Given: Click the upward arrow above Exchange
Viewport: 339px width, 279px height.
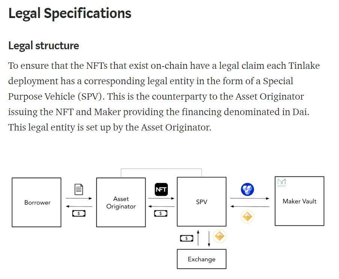Looking at the screenshot, I should (x=198, y=238).
